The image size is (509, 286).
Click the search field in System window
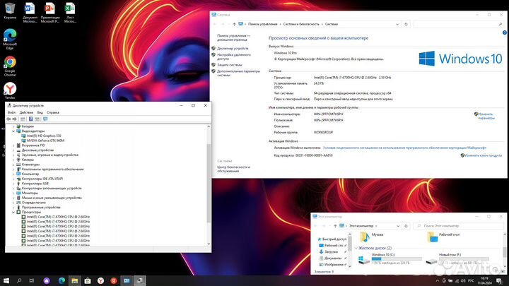(x=459, y=24)
